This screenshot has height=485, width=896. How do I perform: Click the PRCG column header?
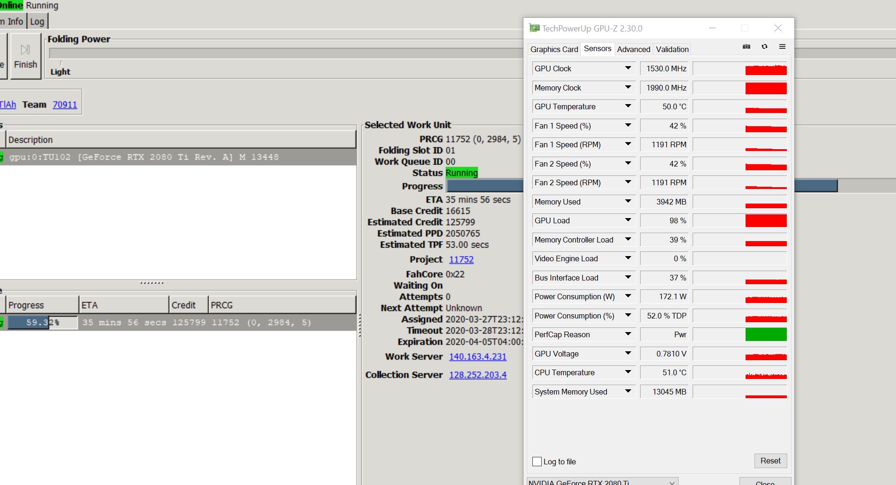point(282,305)
